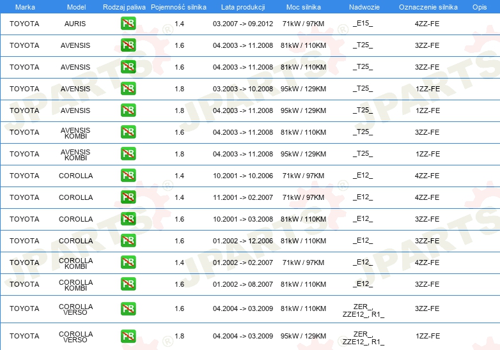500x350 pixels.
Task: Click 81kW / 110KM in COROLLA VERSO row
Action: [303, 308]
